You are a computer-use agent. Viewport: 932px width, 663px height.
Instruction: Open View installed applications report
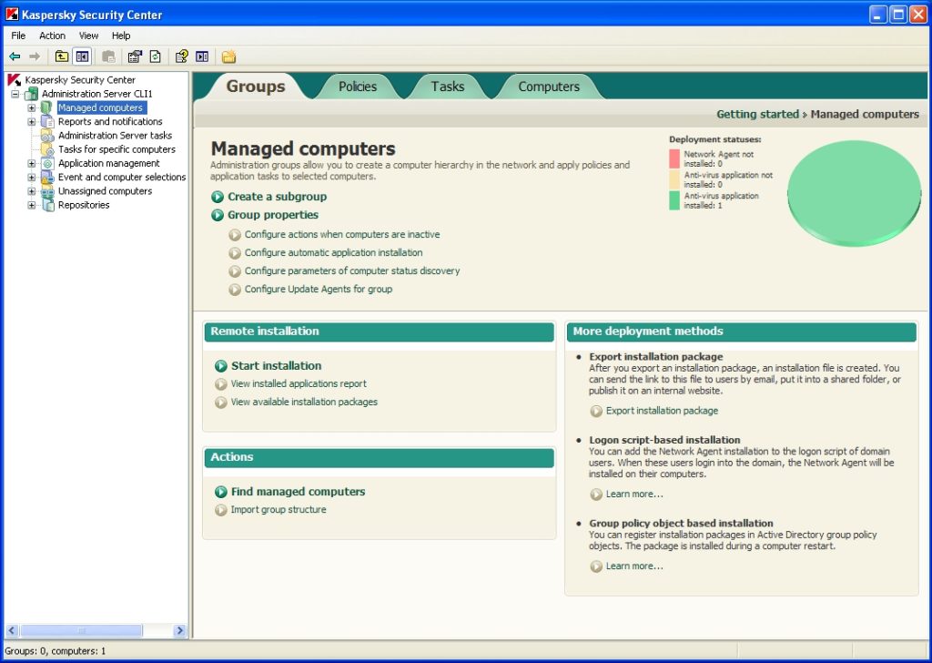299,384
